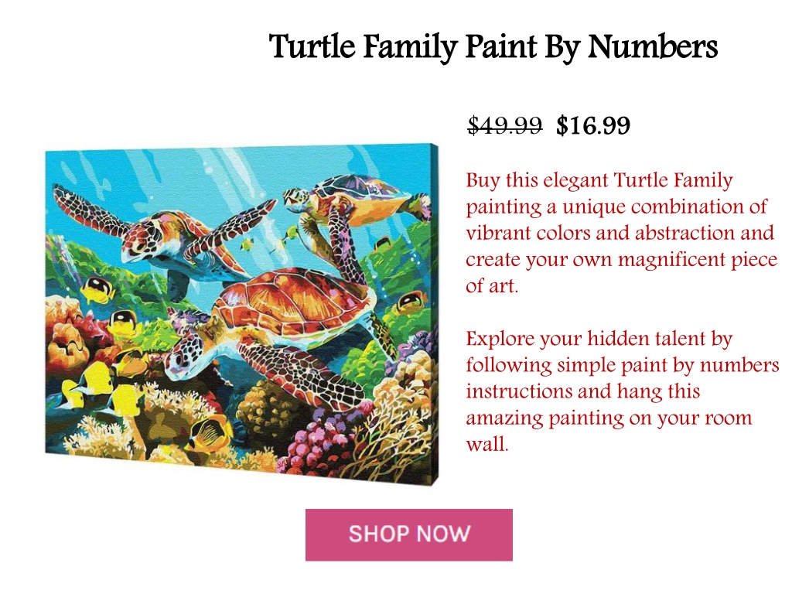Click the dark-eyed fish near the right edge
The height and width of the screenshot is (594, 792).
(411, 302)
